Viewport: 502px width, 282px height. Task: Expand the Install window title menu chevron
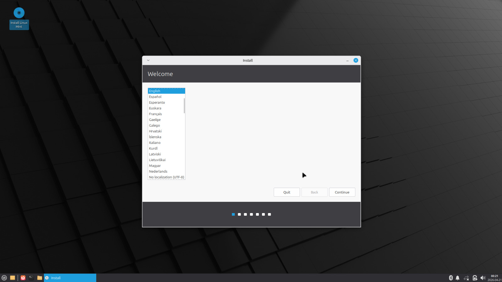pyautogui.click(x=148, y=60)
